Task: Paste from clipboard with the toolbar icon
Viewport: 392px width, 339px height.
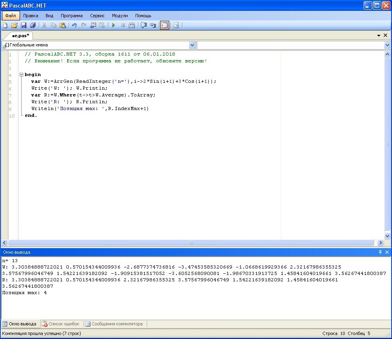Action: (63, 25)
